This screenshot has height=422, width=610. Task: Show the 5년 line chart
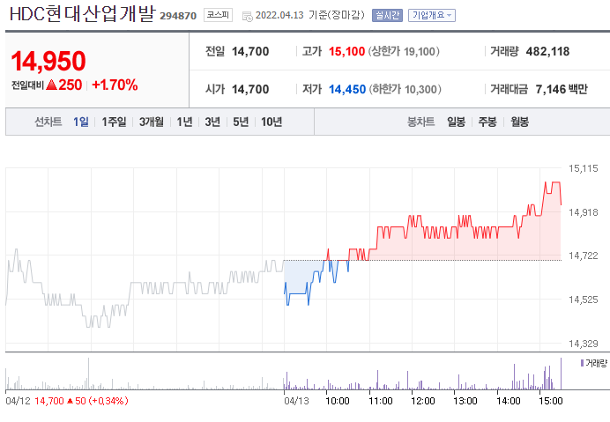(241, 122)
